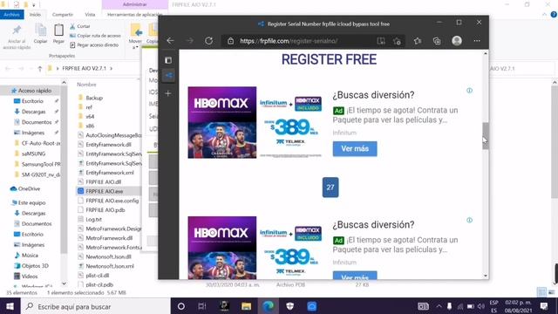Click the info icon on first HBO ad
Viewport: 558px width, 314px height.
pyautogui.click(x=469, y=91)
